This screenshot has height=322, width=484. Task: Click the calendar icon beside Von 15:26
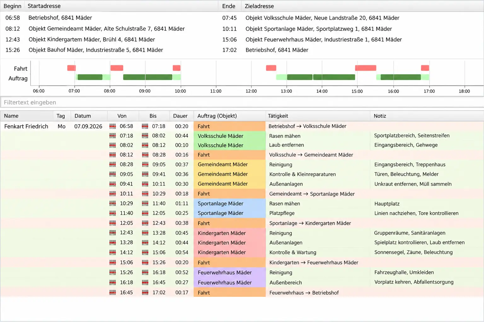click(112, 273)
